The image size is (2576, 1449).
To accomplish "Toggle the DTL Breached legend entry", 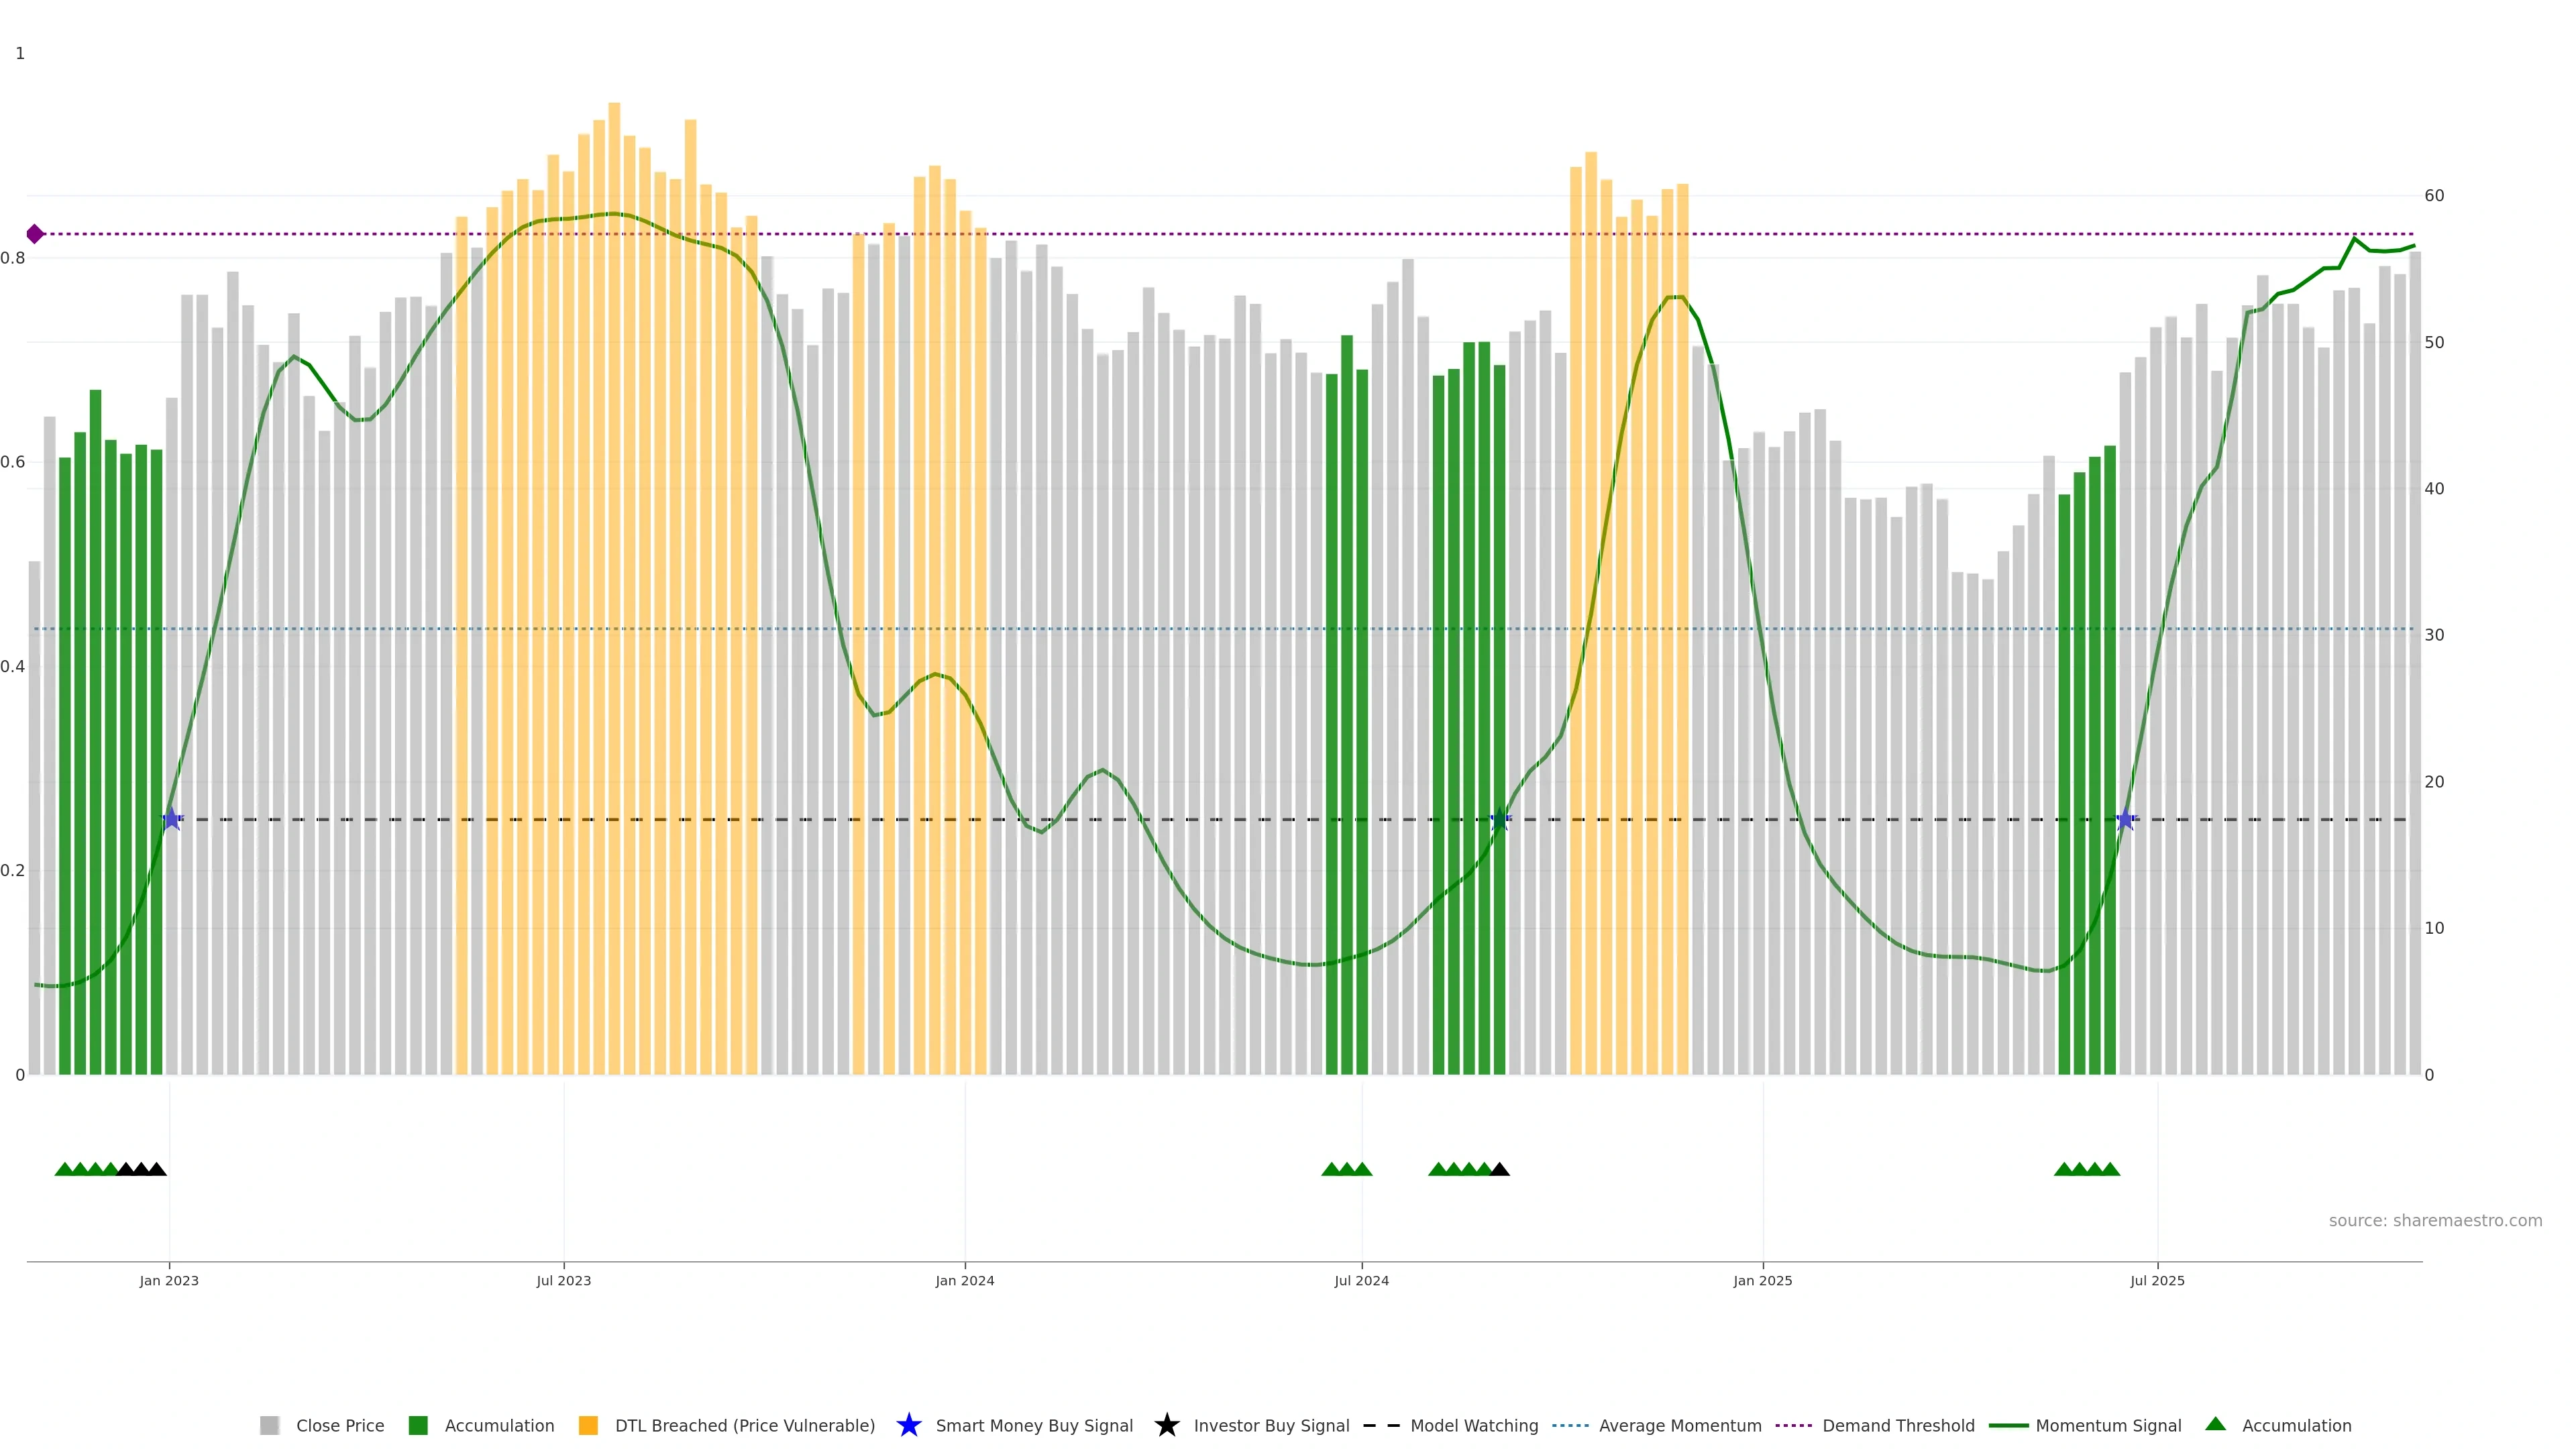I will coord(744,1425).
